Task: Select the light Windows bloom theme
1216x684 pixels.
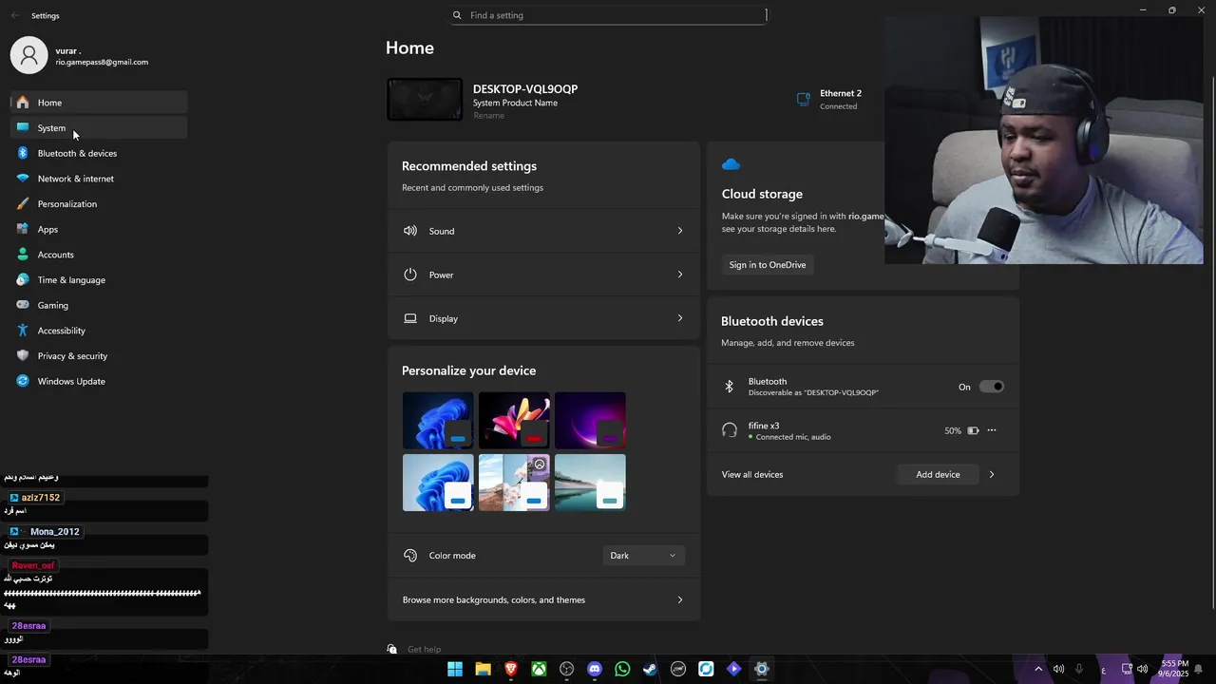Action: point(438,483)
